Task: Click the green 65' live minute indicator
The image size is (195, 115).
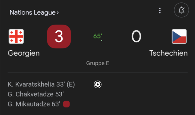Action: (98, 36)
